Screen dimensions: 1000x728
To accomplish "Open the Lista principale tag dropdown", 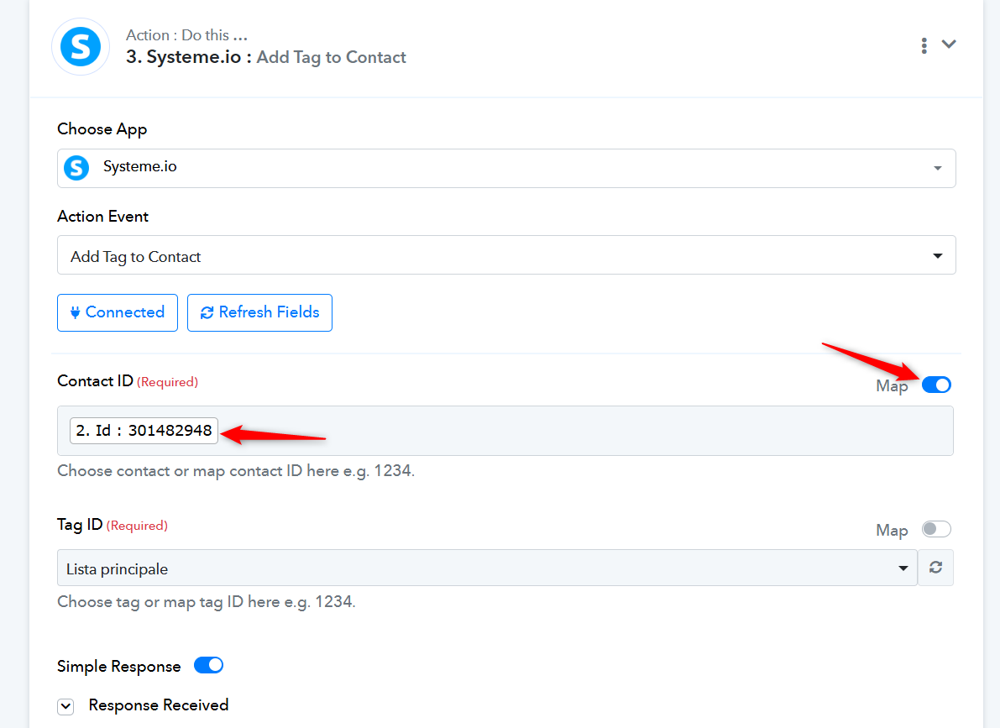I will (x=487, y=568).
